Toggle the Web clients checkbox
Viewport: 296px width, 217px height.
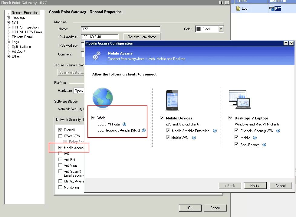coord(93,118)
